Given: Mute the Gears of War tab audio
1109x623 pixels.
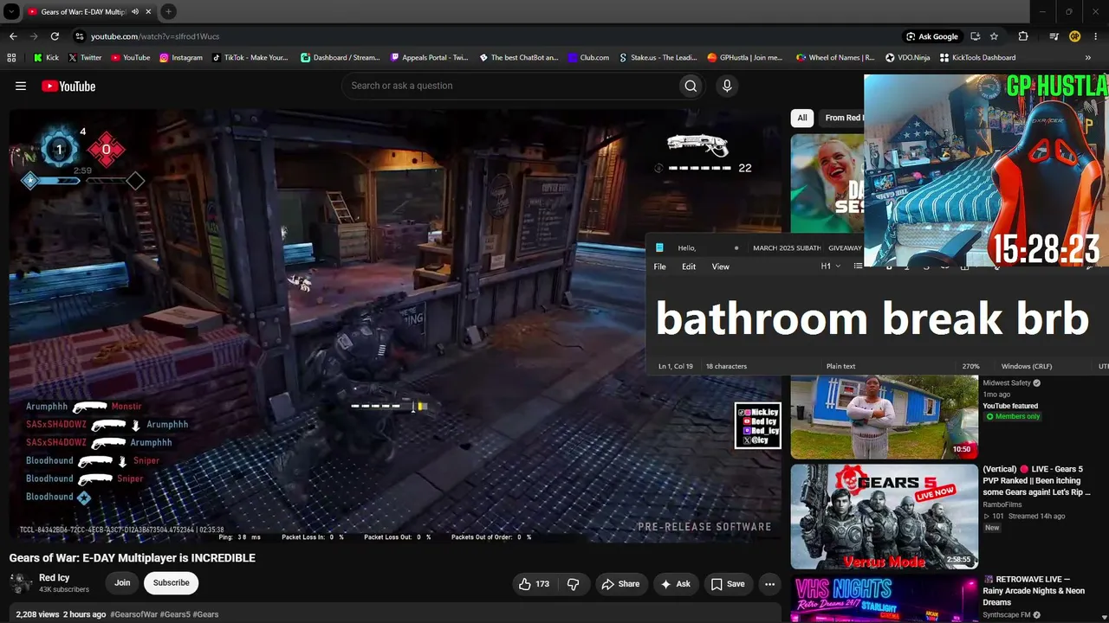Looking at the screenshot, I should pos(134,12).
